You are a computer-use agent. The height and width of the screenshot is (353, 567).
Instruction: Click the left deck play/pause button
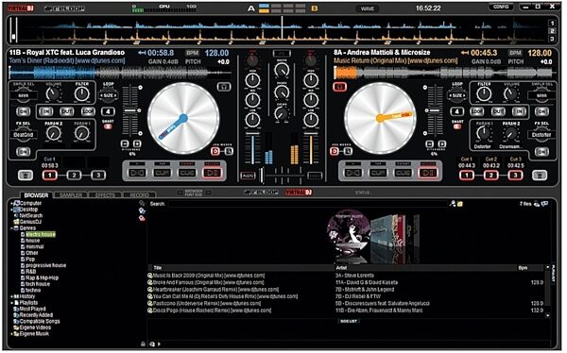(x=213, y=173)
